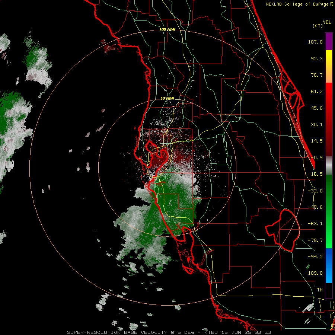335x335 pixels.
Task: Click the blue segment of the color bar
Action: click(329, 265)
